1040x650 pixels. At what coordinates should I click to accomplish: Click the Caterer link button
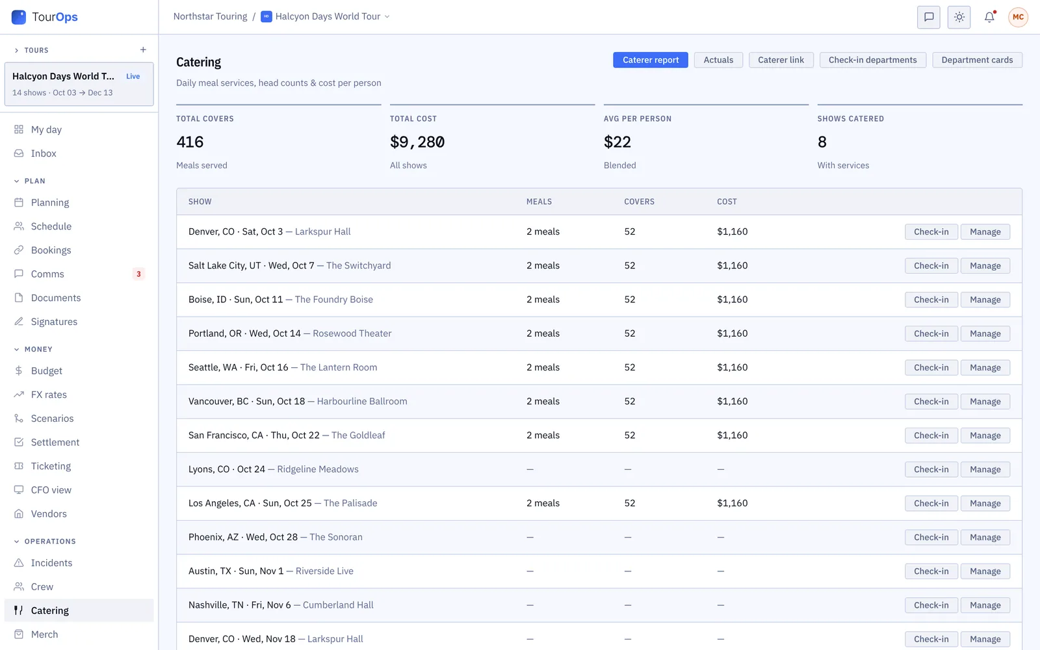(x=781, y=60)
